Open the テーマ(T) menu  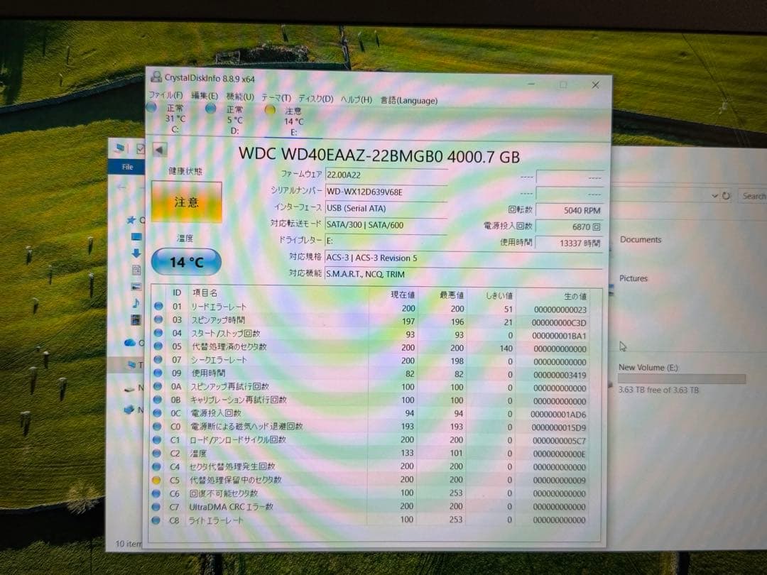[x=276, y=98]
